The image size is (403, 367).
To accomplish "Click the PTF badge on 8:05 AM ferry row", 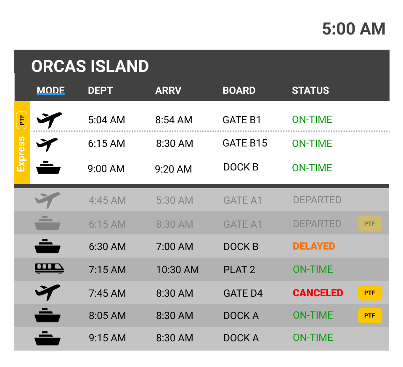I will (370, 315).
